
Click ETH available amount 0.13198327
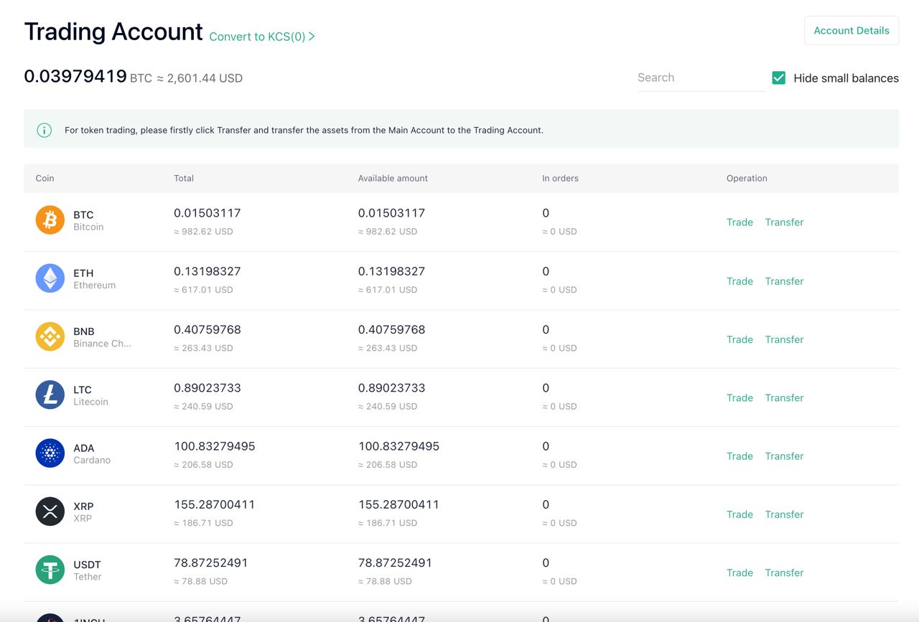point(391,271)
